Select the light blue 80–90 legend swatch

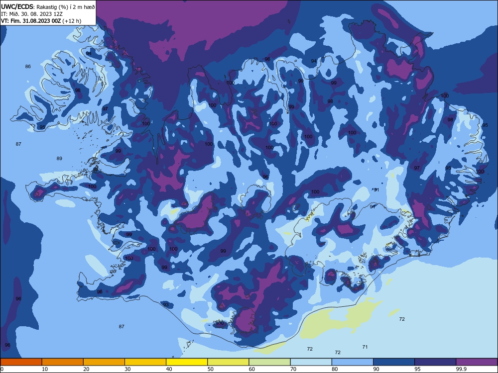pos(353,362)
